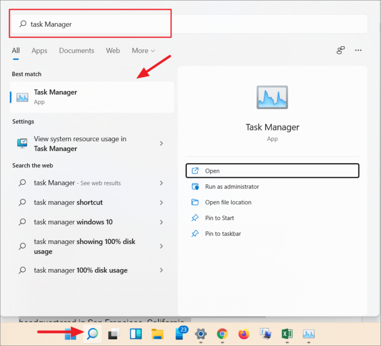Open 'View system resource usage in Task Manager' setting
The height and width of the screenshot is (346, 381).
pyautogui.click(x=92, y=144)
